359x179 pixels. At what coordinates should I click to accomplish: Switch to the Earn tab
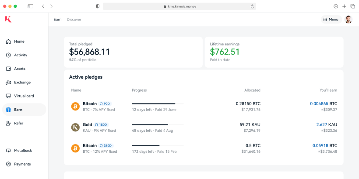[x=57, y=19]
